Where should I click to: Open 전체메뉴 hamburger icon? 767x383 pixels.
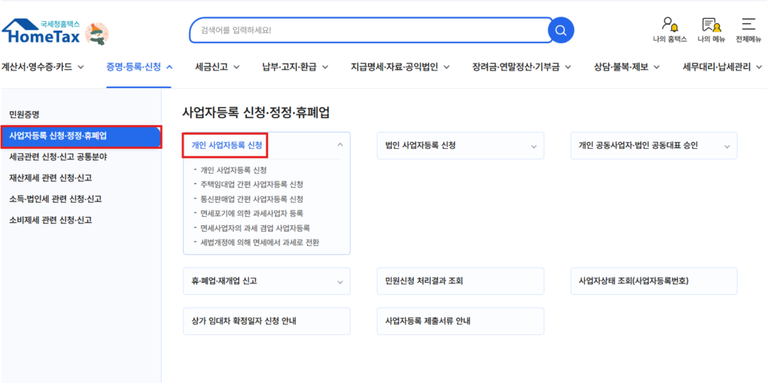748,29
